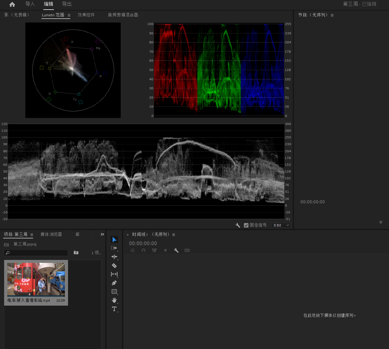Select the Ripple Edit tool

click(114, 257)
